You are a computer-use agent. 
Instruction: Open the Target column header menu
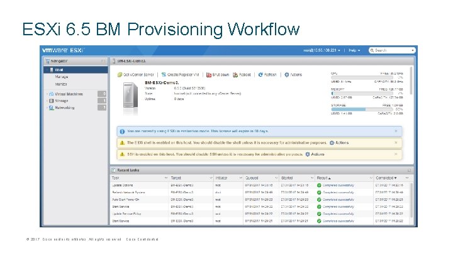(x=211, y=178)
